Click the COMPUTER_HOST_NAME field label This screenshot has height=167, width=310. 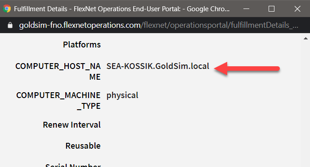point(58,71)
